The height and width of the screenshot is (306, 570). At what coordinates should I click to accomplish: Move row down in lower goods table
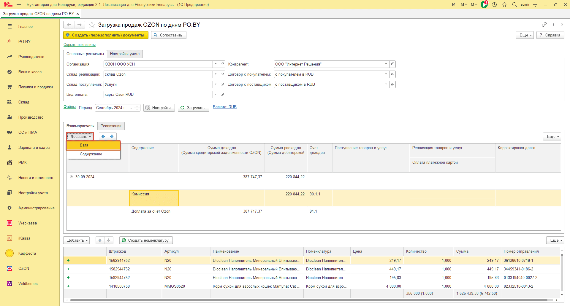109,240
